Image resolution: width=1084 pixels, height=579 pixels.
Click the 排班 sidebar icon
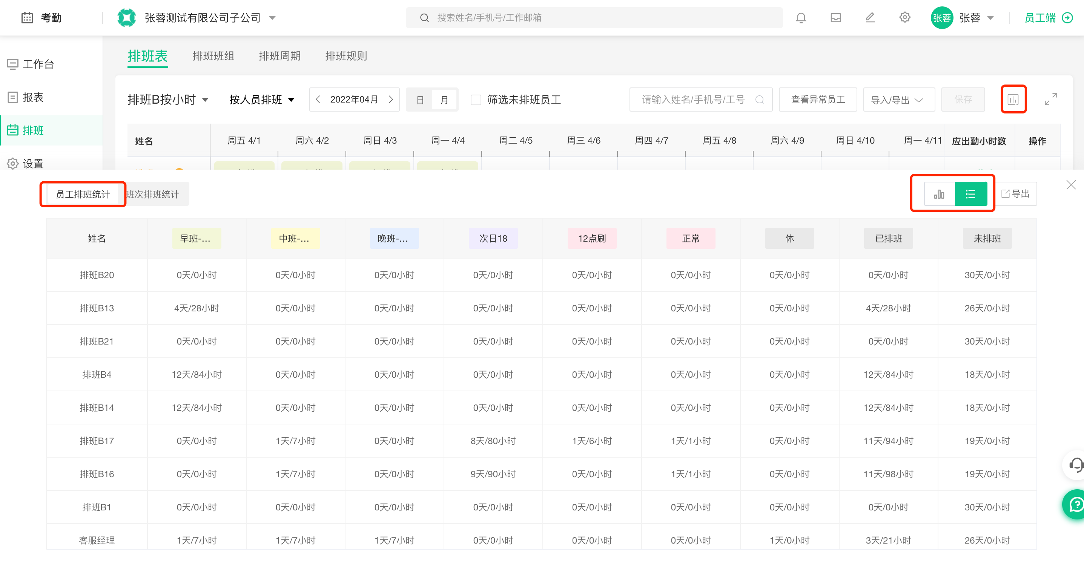point(12,130)
